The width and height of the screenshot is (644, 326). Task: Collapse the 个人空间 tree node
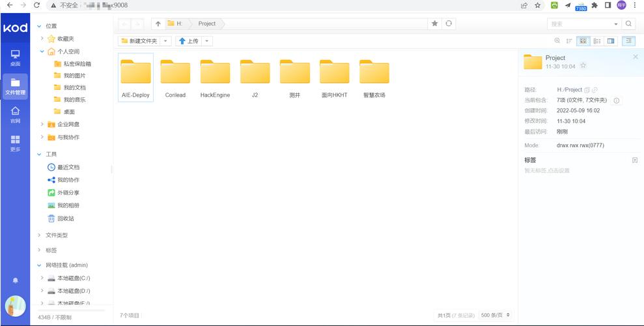42,52
